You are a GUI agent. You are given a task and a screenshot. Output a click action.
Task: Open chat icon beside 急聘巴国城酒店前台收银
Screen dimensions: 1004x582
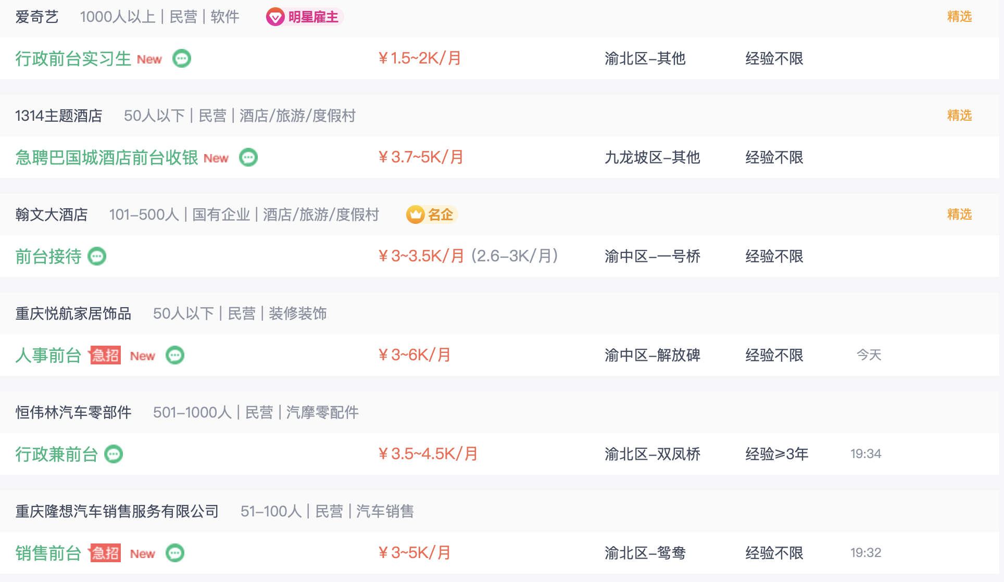coord(248,157)
